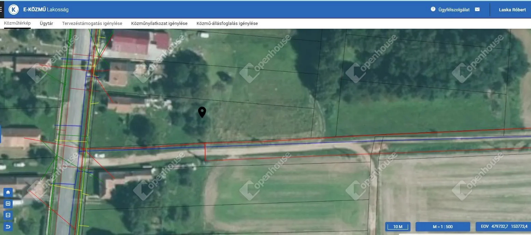This screenshot has height=235, width=531.
Task: Zoom out with the minus button
Action: click(8, 215)
